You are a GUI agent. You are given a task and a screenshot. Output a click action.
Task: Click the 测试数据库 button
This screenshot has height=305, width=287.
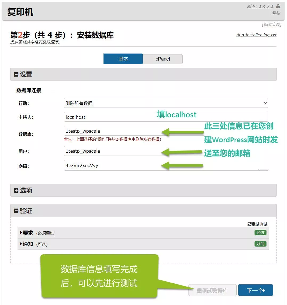click(212, 290)
